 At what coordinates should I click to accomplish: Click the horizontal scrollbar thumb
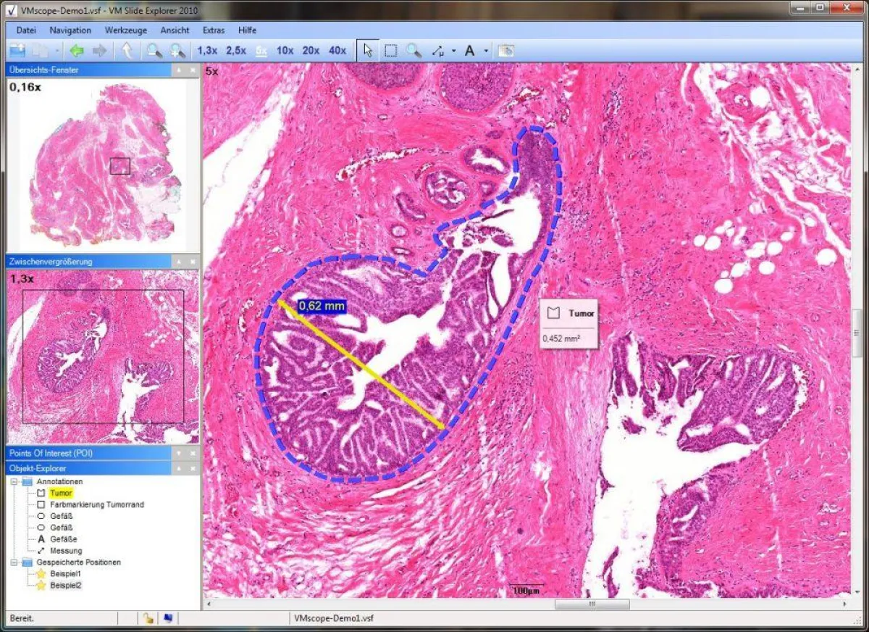pos(592,604)
